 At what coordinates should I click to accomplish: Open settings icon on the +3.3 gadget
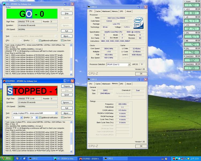point(196,9)
